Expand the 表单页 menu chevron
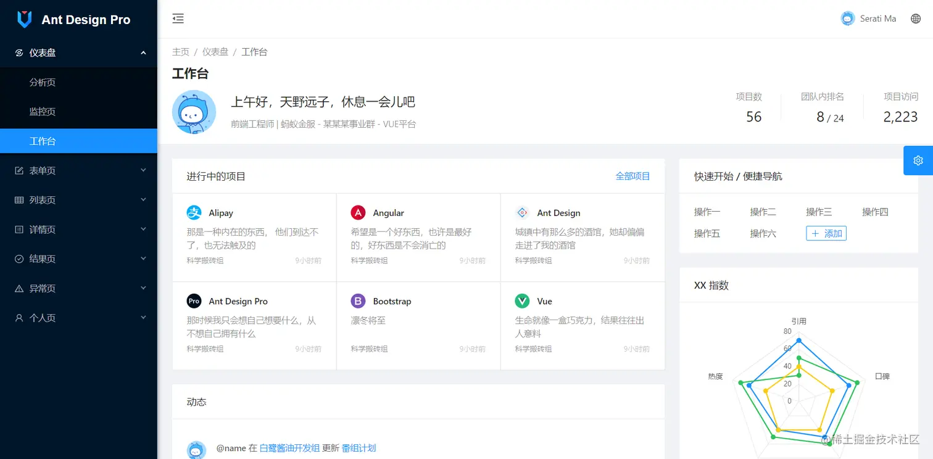Screen dimensions: 933x459 143,170
